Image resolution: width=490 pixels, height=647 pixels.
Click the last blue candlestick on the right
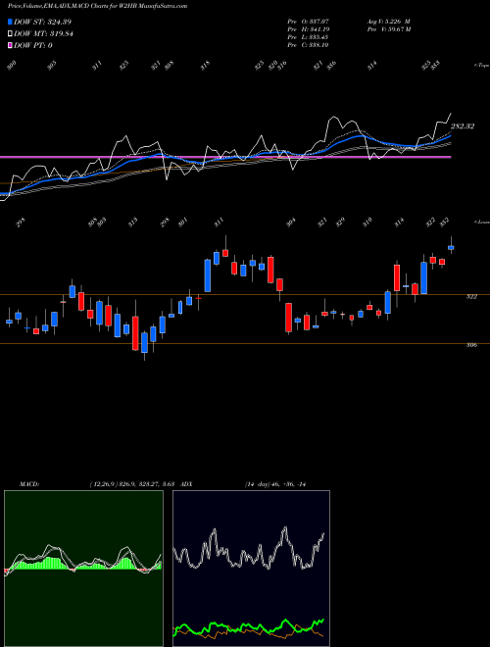451,248
